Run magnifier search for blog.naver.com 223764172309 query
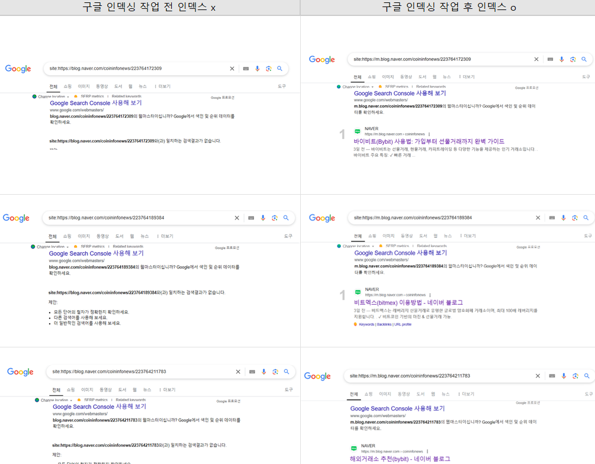Image resolution: width=595 pixels, height=464 pixels. click(279, 69)
